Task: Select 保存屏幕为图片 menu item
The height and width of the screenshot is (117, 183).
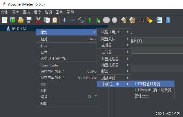Action: [66, 78]
